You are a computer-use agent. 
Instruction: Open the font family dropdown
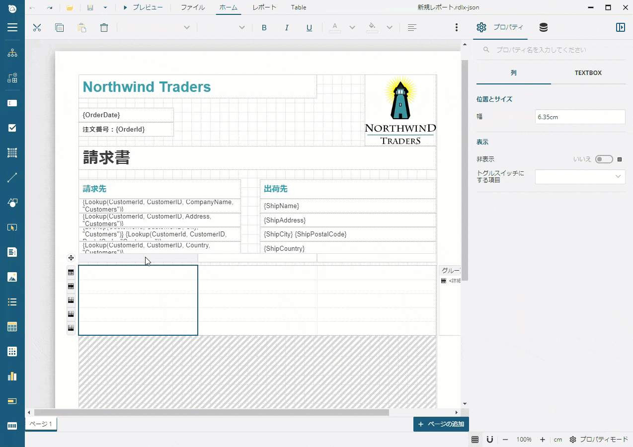pyautogui.click(x=186, y=27)
